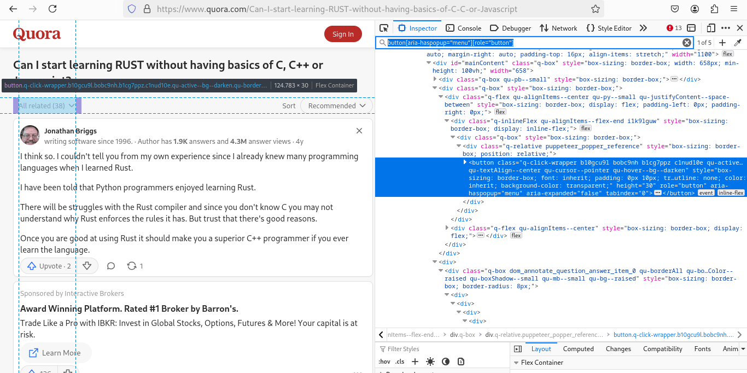
Task: Collapse the dom_annotate_question_answer_item_0 div
Action: click(x=441, y=271)
